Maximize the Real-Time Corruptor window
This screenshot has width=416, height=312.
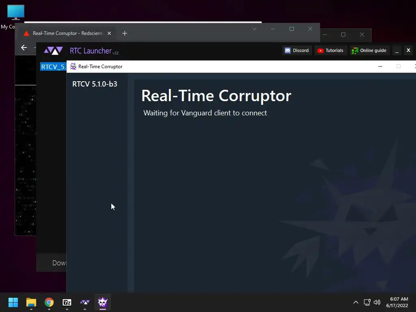398,66
